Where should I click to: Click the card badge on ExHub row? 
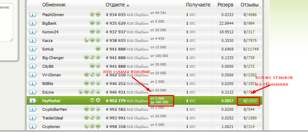pyautogui.click(x=98, y=49)
